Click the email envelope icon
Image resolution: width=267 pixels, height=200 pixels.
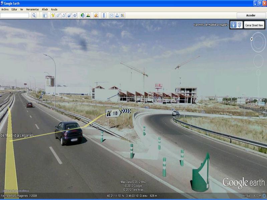[111, 15]
